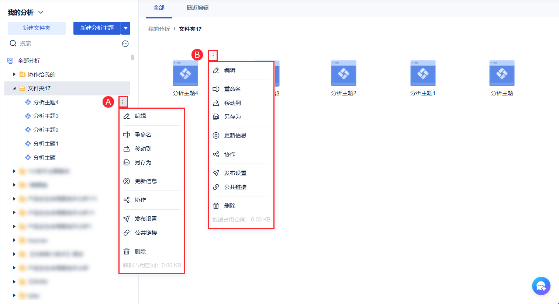Click the diamond icon beside sidebar 分析主题1
Viewport: 559px width, 304px height.
(x=28, y=144)
